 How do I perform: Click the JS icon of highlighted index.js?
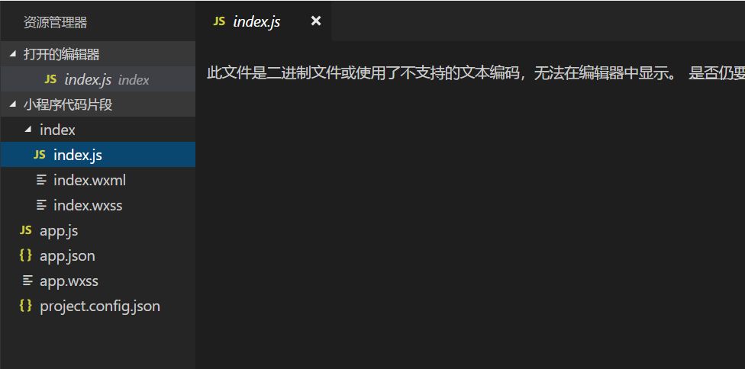click(40, 155)
